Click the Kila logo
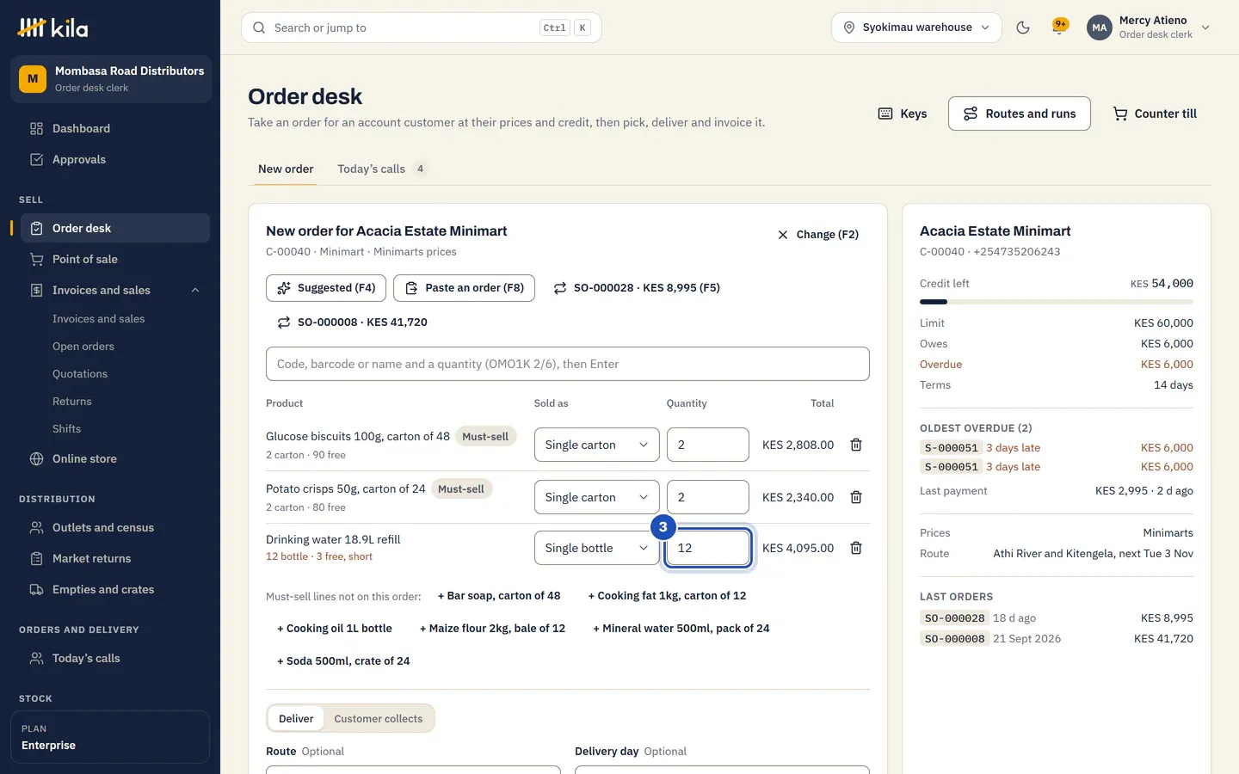This screenshot has height=774, width=1239. click(x=53, y=28)
